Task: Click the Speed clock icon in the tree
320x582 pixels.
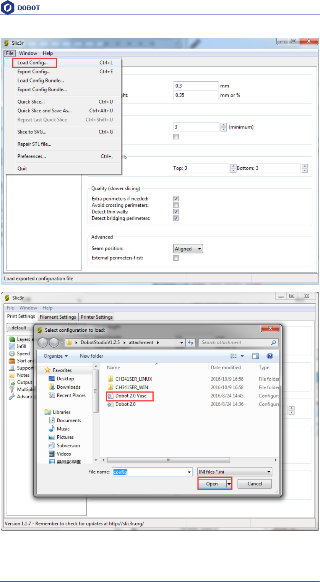Action: (x=11, y=353)
